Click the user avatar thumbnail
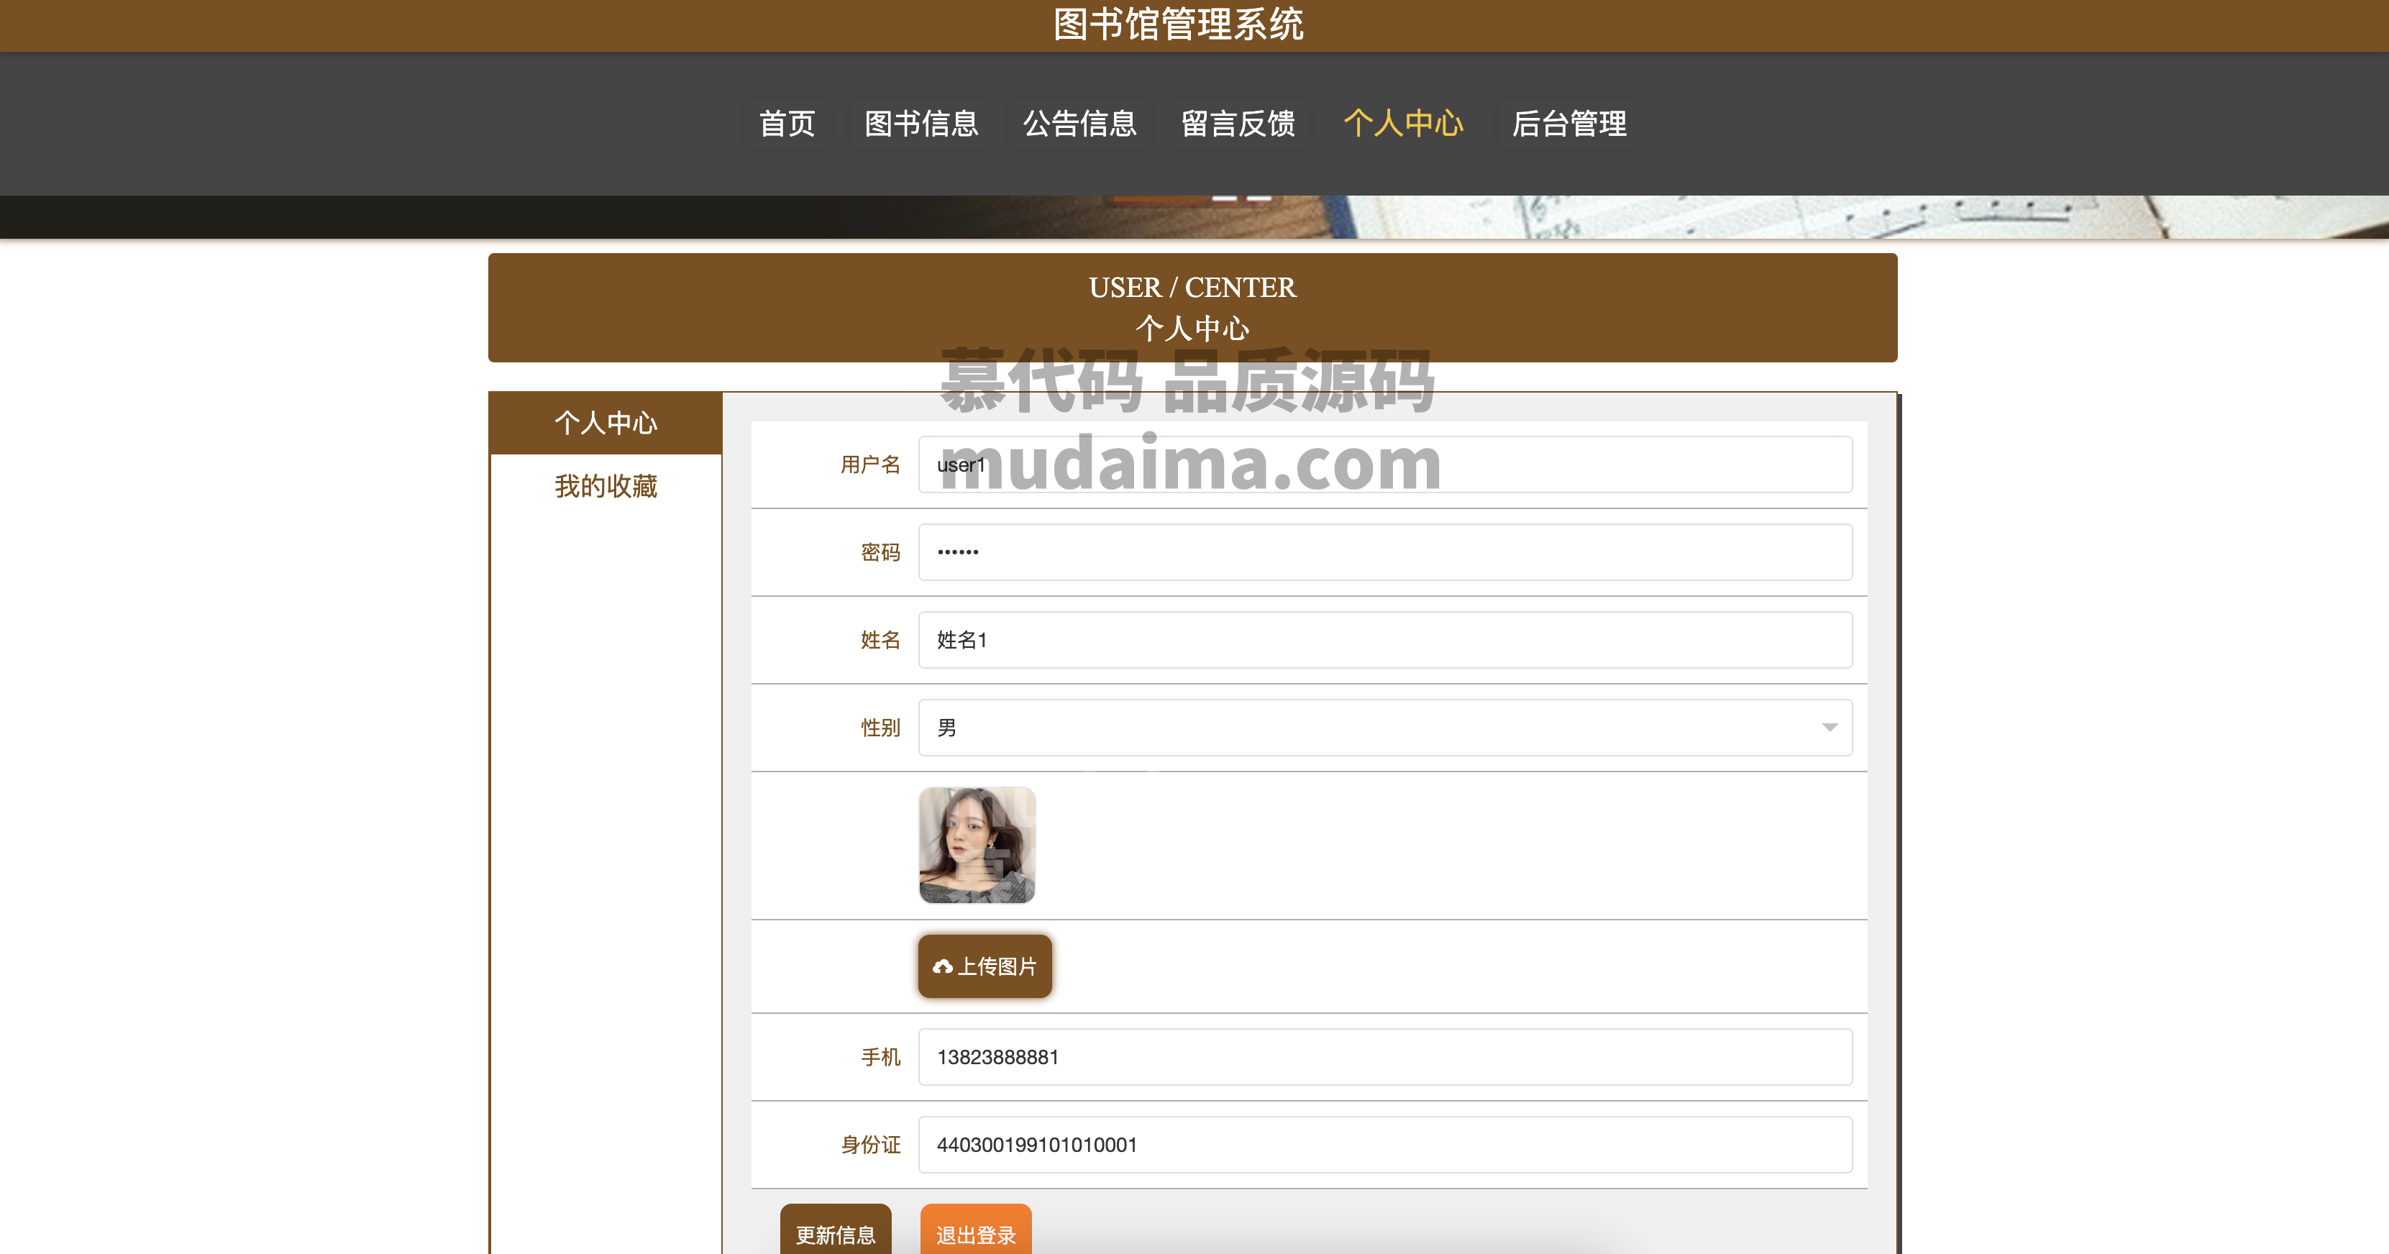The height and width of the screenshot is (1254, 2389). pyautogui.click(x=977, y=845)
